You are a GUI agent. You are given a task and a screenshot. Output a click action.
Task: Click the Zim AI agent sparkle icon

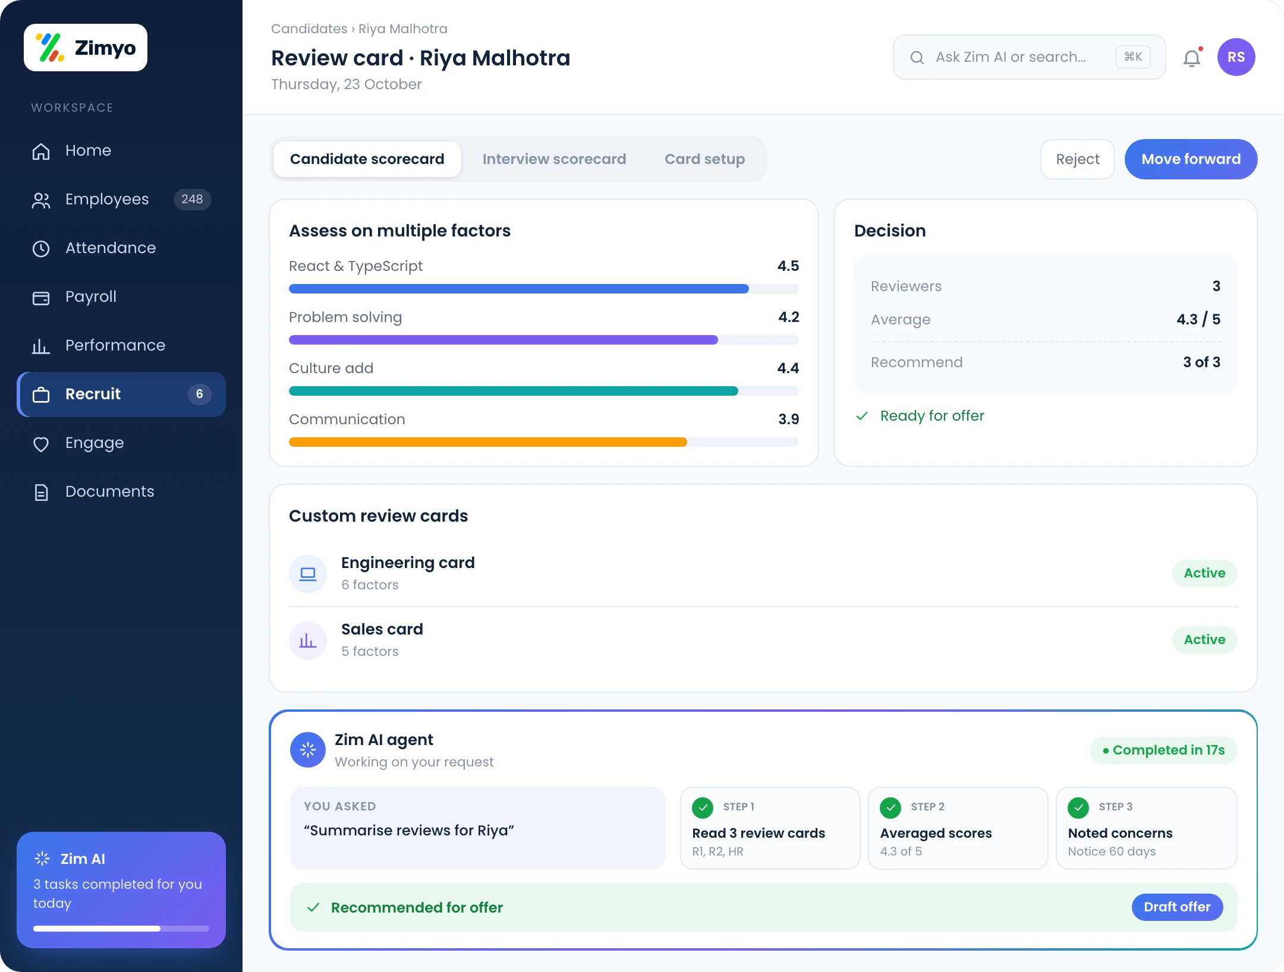(x=308, y=750)
